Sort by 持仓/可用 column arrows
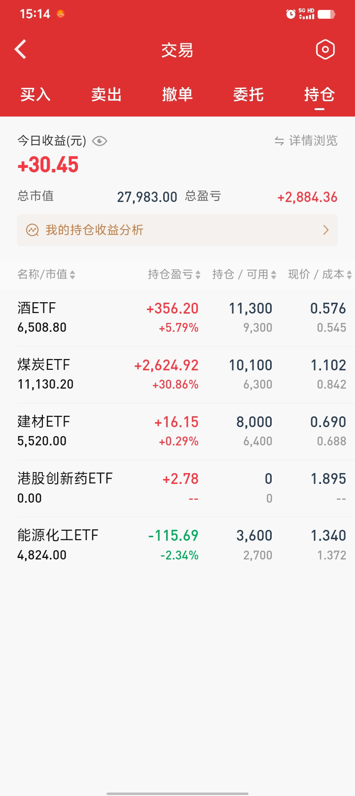This screenshot has height=796, width=355. click(274, 275)
